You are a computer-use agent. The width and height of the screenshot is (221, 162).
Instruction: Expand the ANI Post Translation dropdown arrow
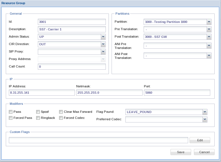click(x=209, y=56)
